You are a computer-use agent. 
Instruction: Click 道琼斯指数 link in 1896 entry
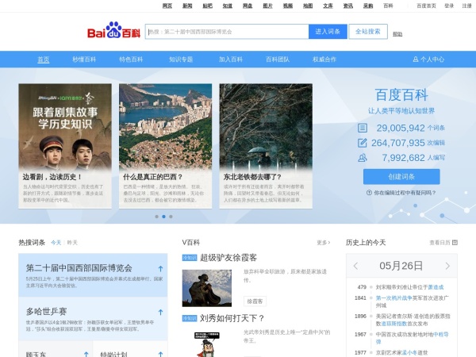pos(394,324)
